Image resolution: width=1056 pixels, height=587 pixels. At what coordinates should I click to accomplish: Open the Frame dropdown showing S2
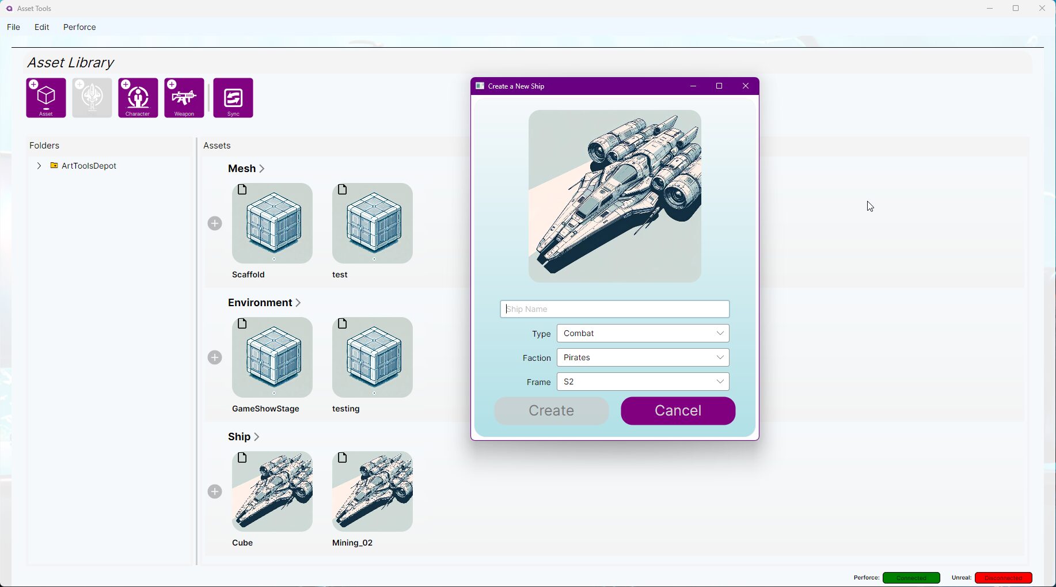click(643, 382)
